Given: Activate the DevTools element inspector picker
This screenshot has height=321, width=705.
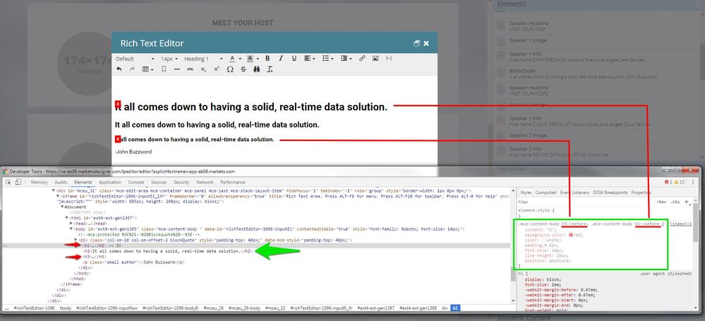Looking at the screenshot, I should [x=8, y=182].
